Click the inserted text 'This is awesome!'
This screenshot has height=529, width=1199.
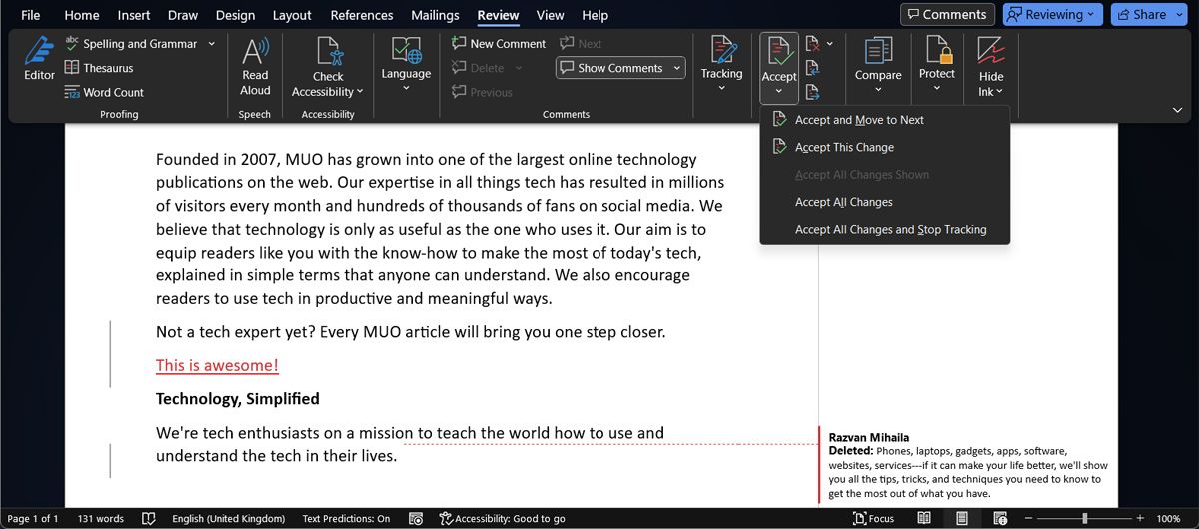pos(217,365)
